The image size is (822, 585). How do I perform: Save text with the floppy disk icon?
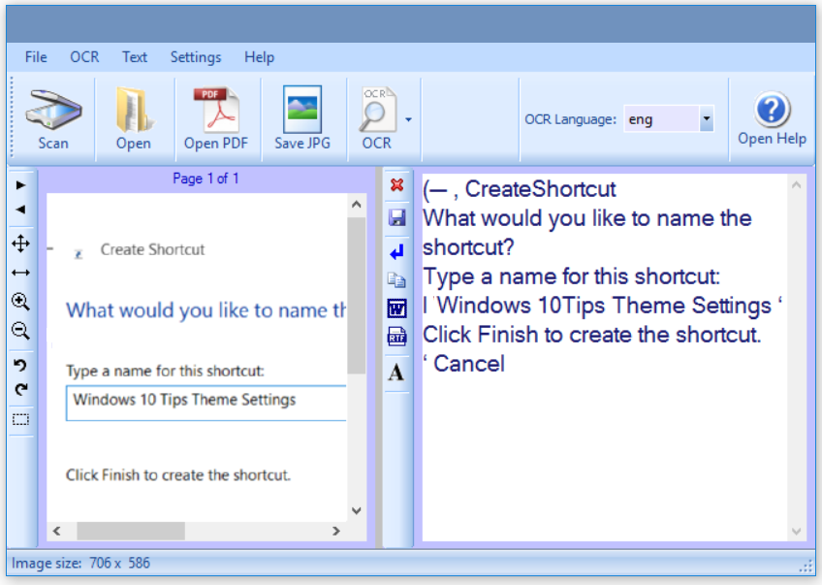[396, 217]
